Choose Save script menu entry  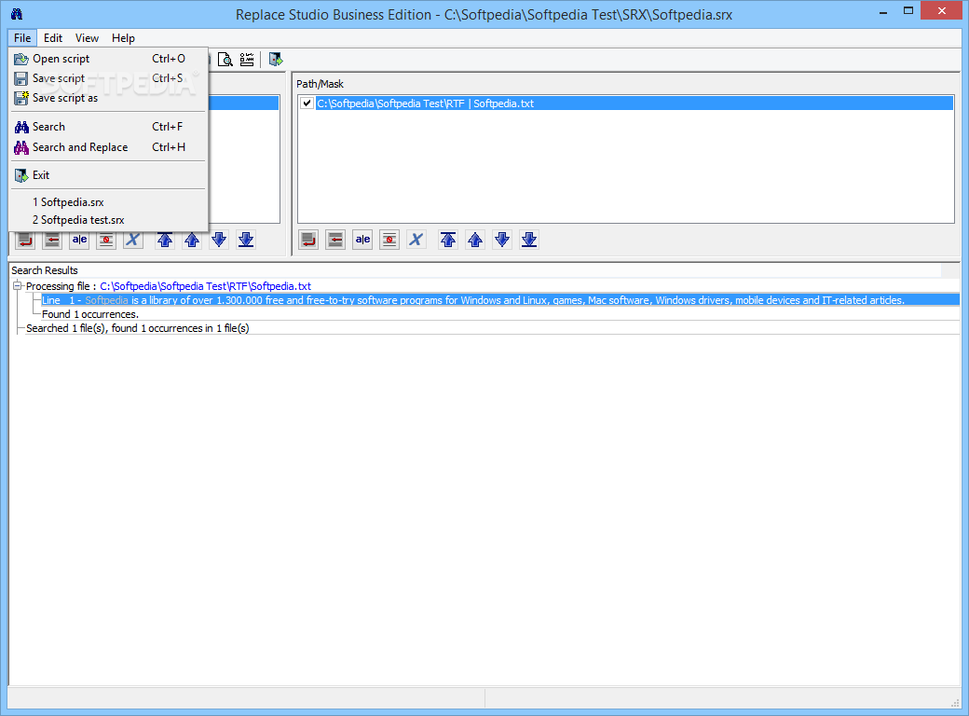point(109,78)
